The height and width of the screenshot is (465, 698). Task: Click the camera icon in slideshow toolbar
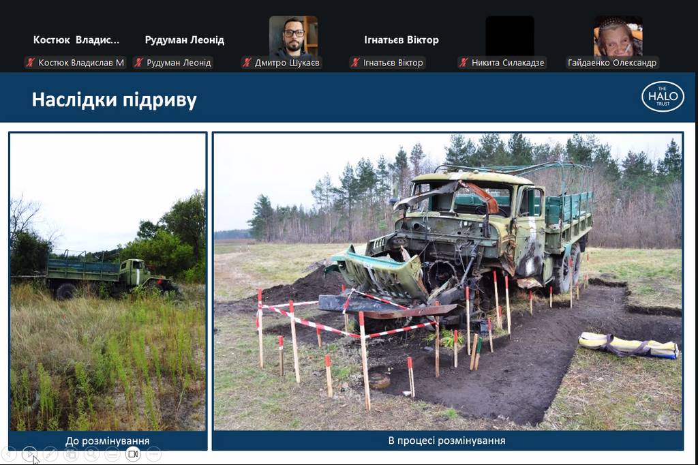133,453
